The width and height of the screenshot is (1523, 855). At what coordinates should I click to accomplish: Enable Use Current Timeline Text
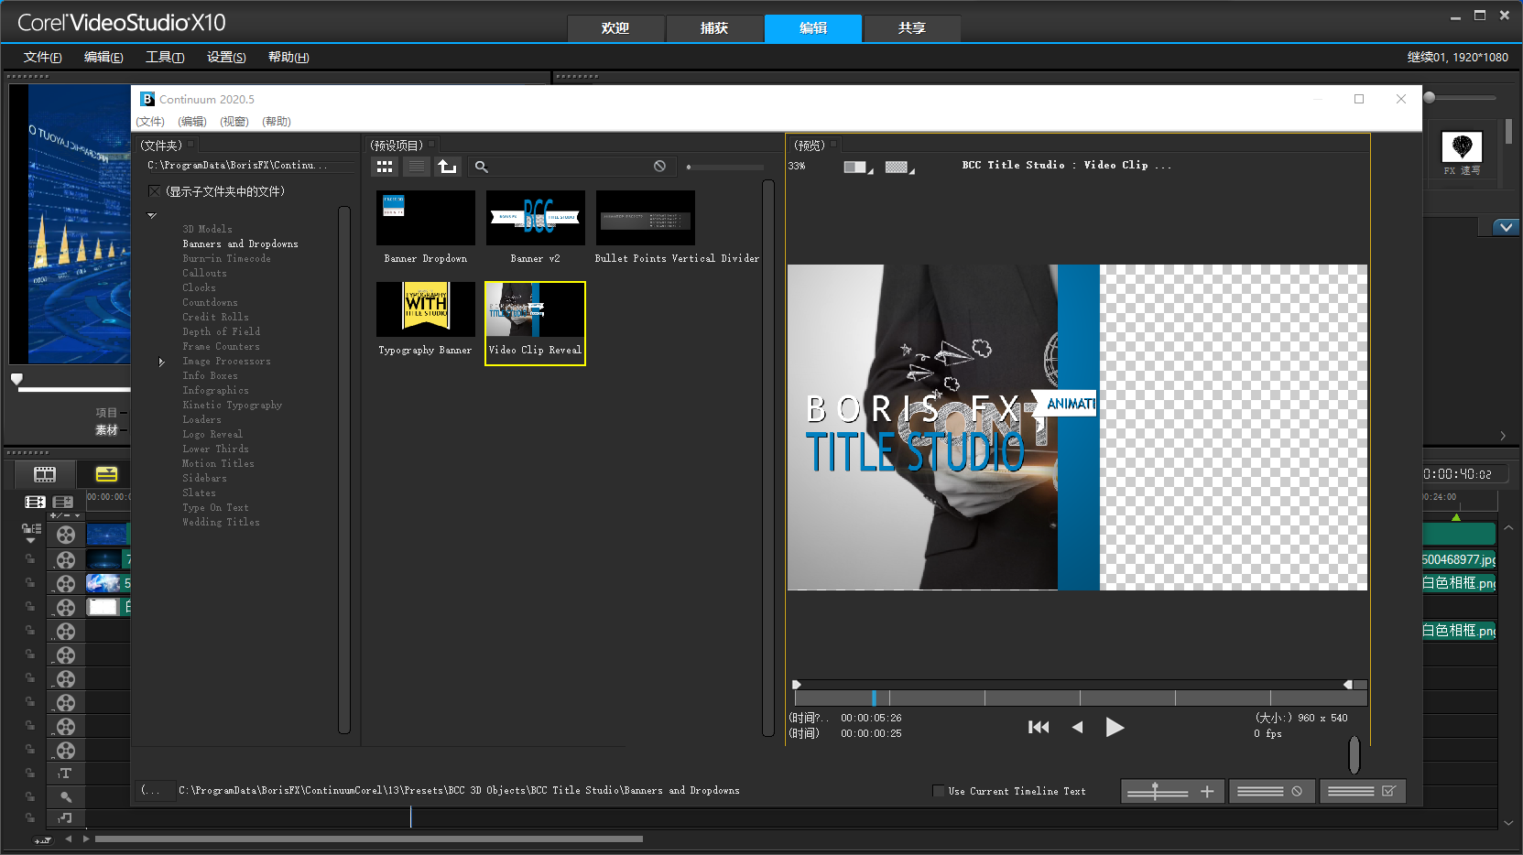coord(939,791)
